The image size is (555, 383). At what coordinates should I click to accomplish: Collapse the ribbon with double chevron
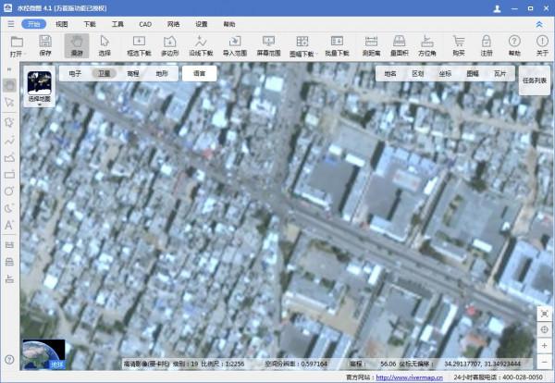tap(539, 24)
